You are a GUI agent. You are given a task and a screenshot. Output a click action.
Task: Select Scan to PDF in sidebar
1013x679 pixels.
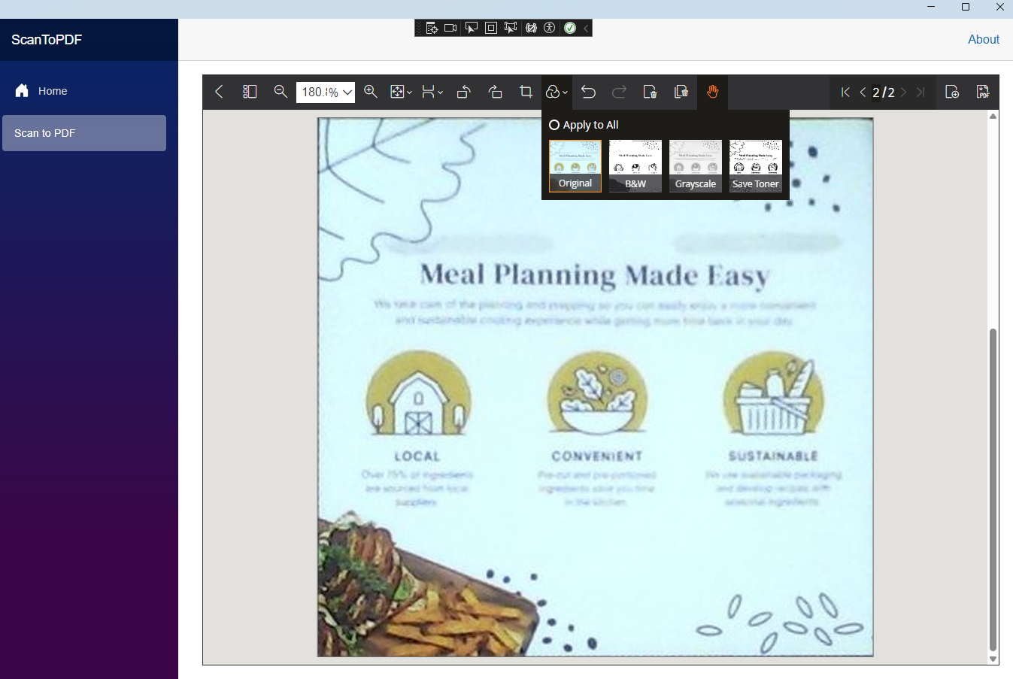84,133
